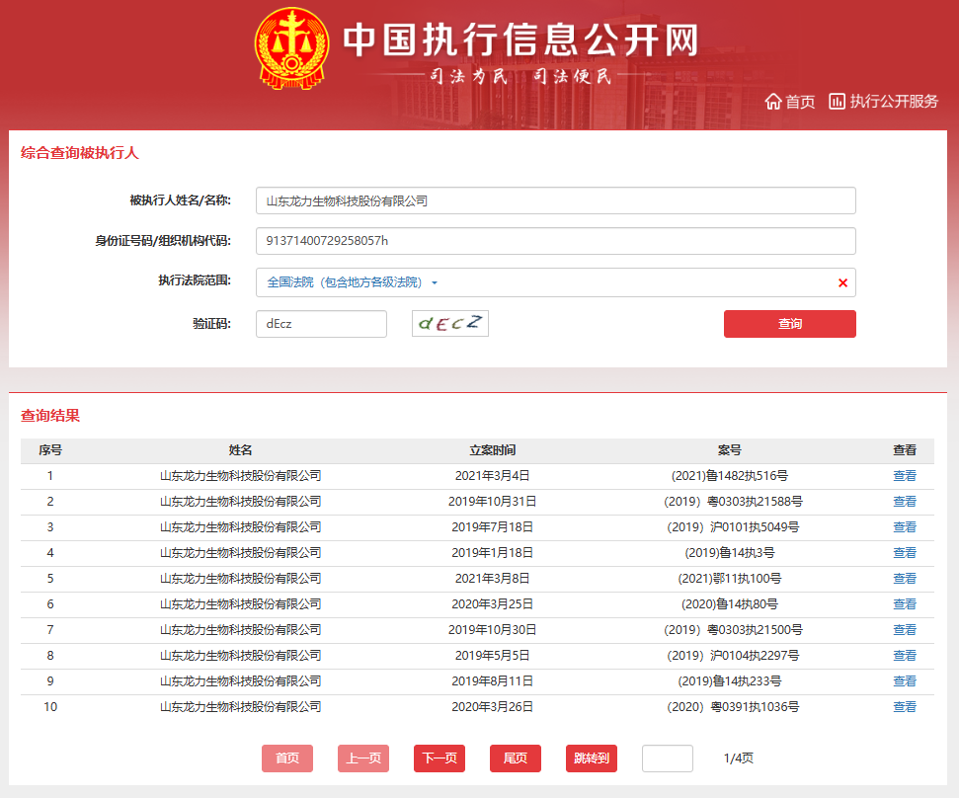Image resolution: width=959 pixels, height=798 pixels.
Task: Click the 立案时间 column header
Action: coord(493,450)
